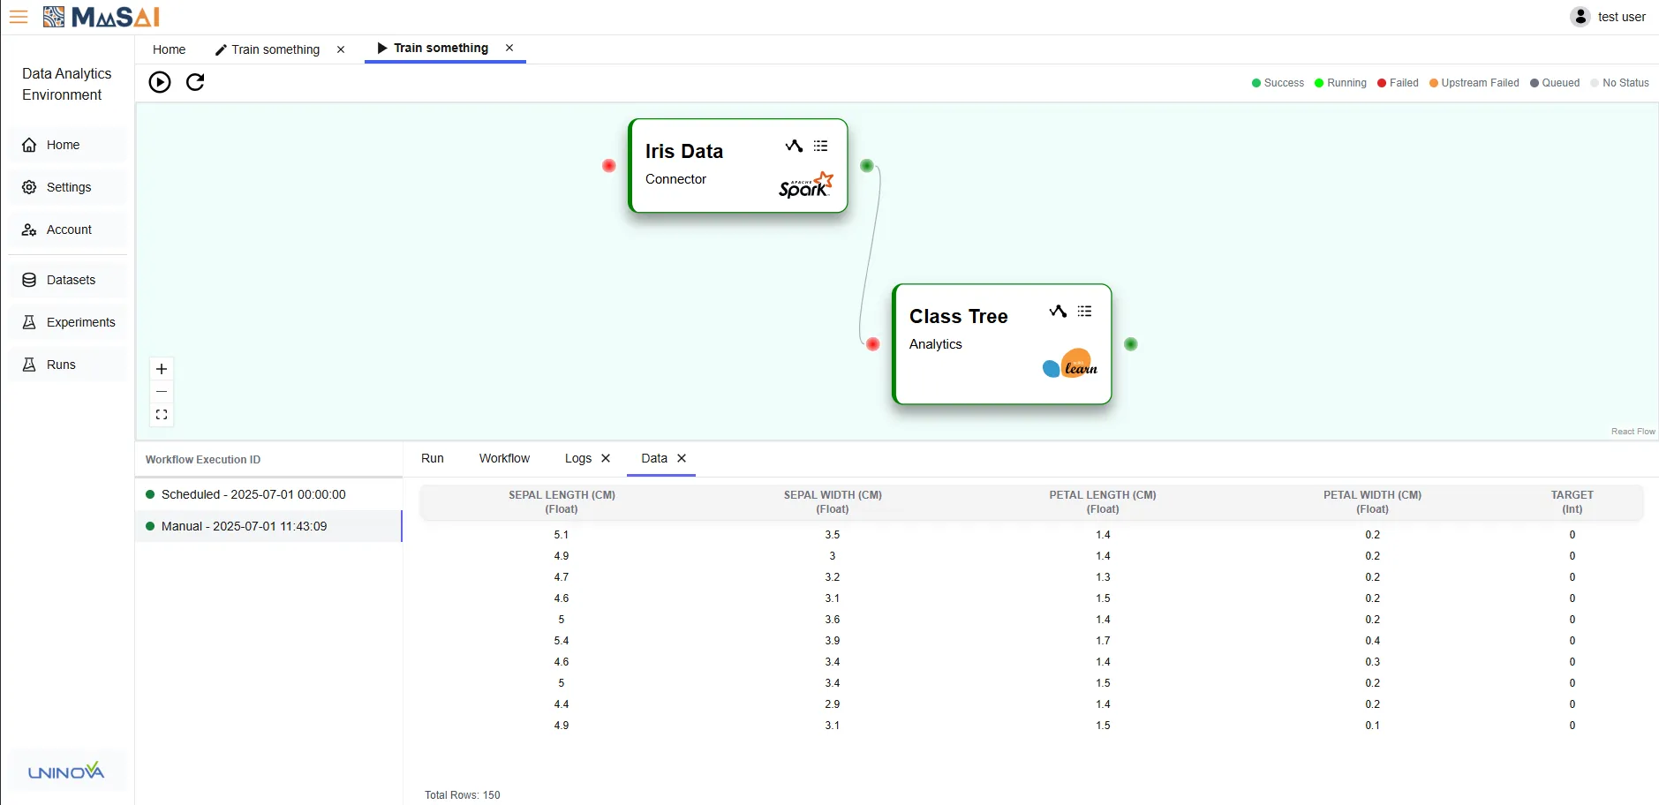Fit the flow canvas to view

(x=162, y=415)
